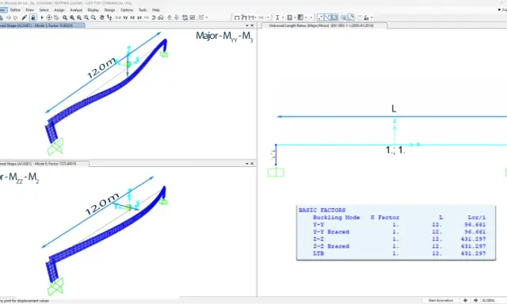Viewport: 507px width, 304px height.
Task: Click the zoom out one step icon
Action: [93, 17]
